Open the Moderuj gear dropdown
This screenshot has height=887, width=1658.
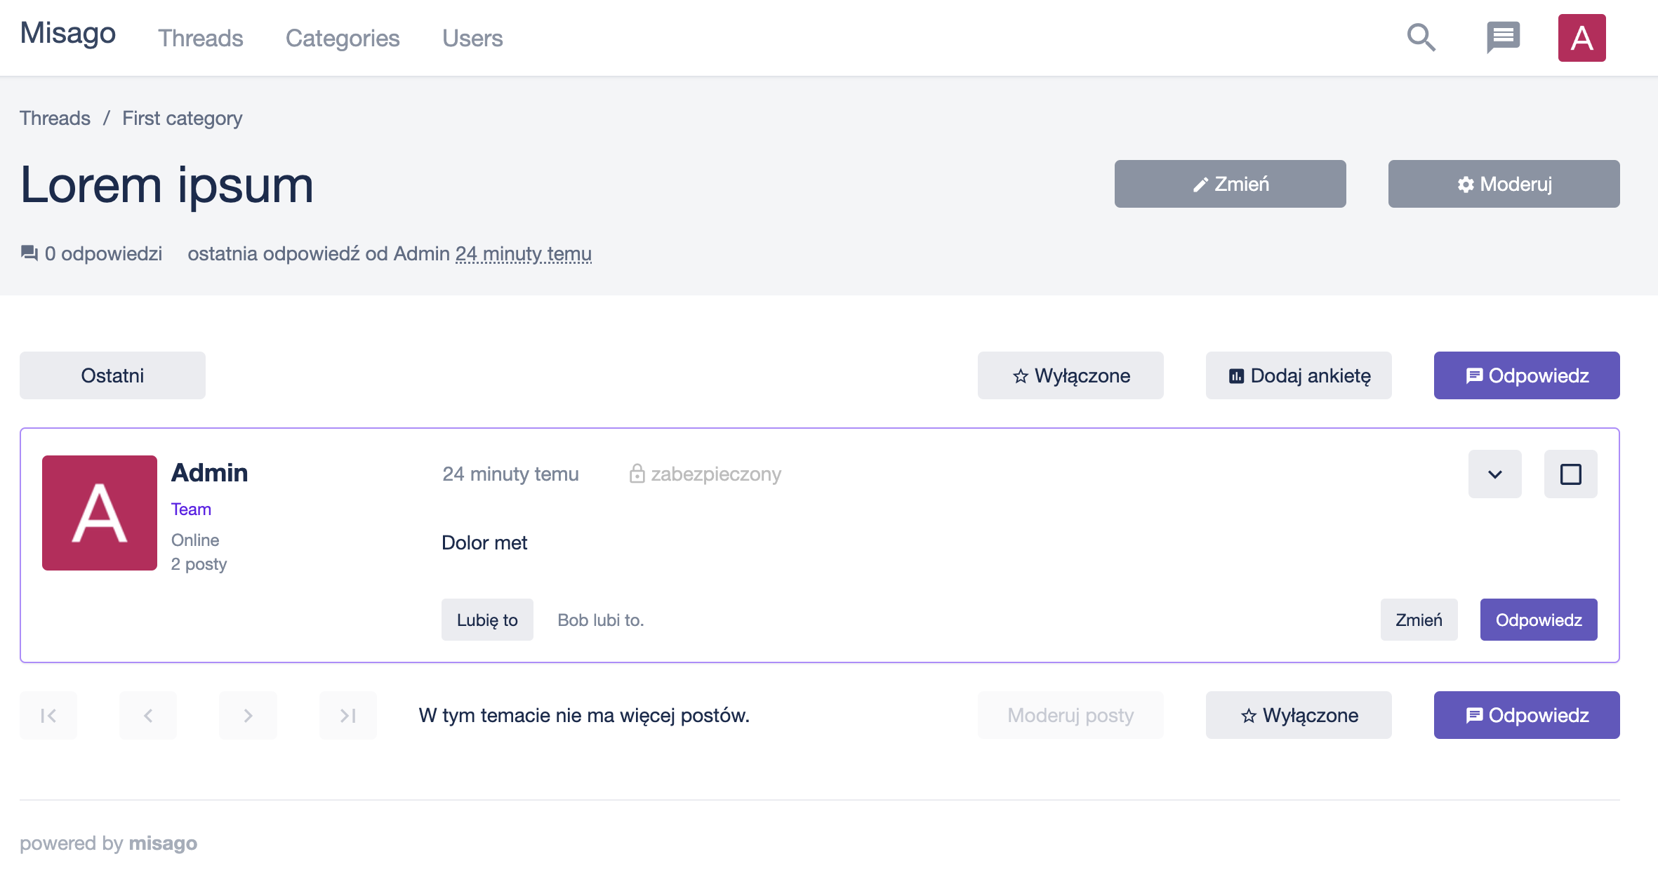coord(1504,184)
